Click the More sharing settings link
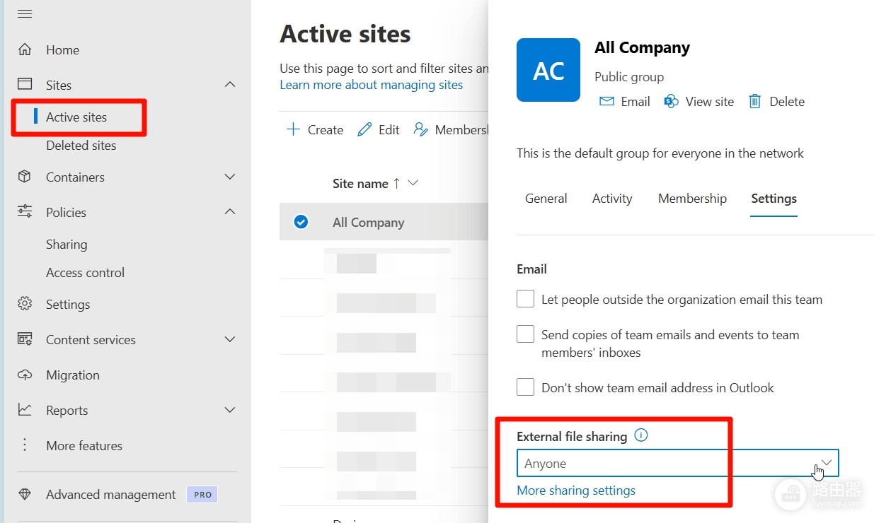The width and height of the screenshot is (874, 523). (576, 490)
